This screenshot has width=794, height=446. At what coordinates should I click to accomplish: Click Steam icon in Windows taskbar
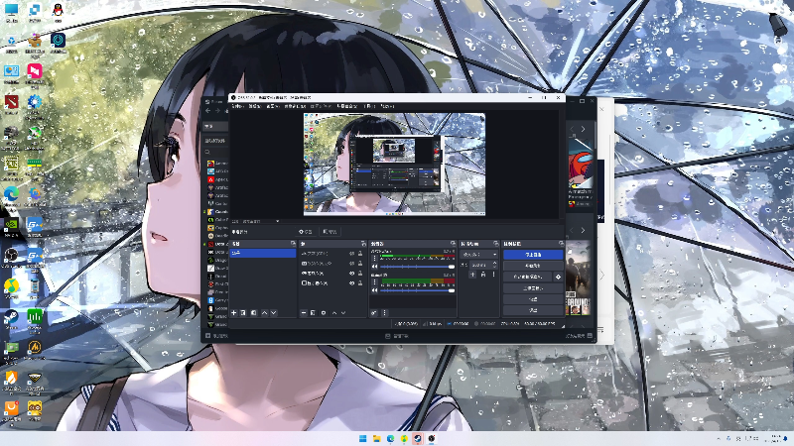[417, 438]
